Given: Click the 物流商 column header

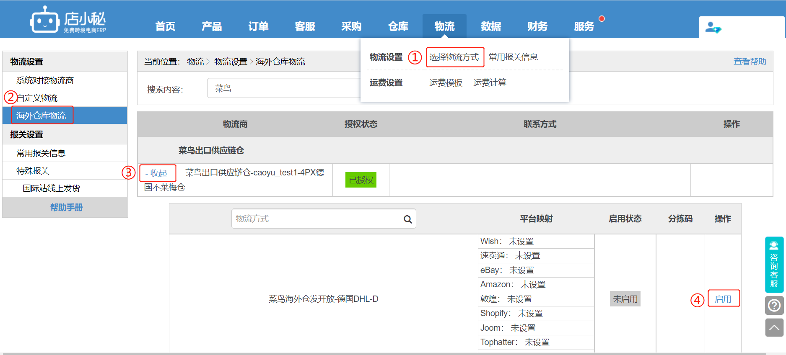Looking at the screenshot, I should pos(235,124).
